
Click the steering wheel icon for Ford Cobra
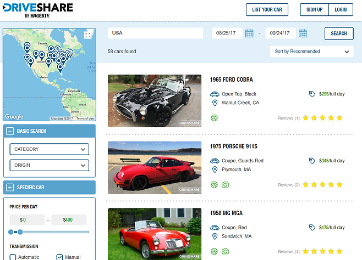coord(215,117)
